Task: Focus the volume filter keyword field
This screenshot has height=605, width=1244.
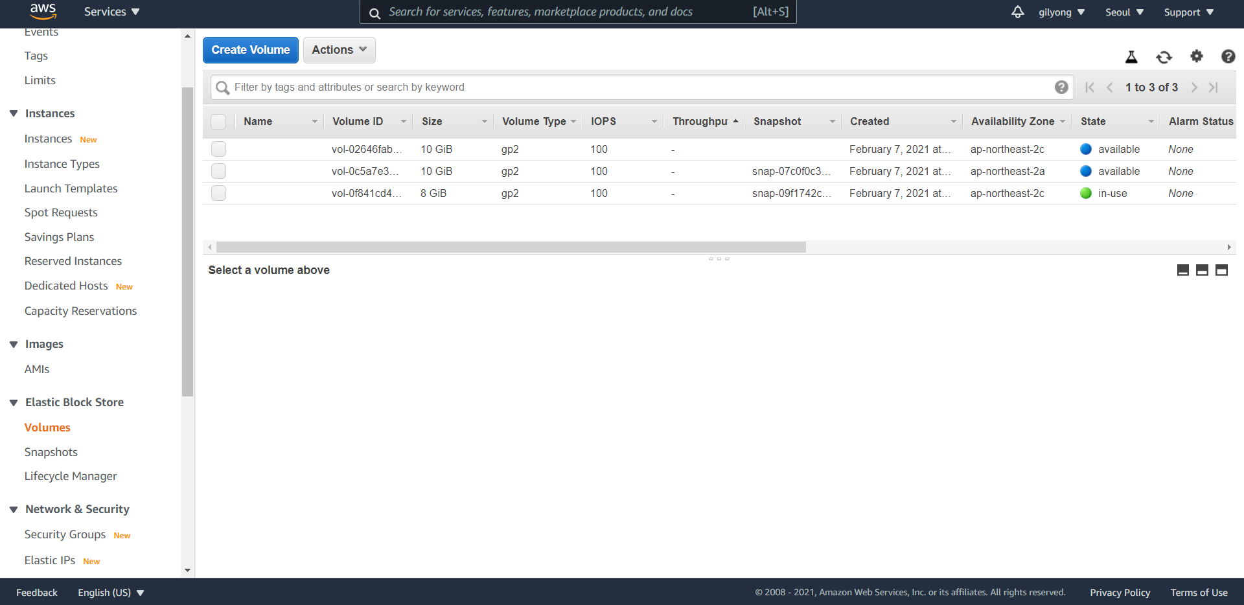Action: pyautogui.click(x=641, y=87)
